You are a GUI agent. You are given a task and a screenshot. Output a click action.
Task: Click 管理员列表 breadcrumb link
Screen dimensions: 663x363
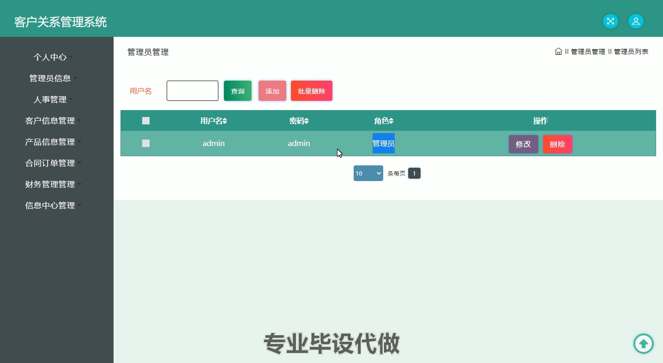[x=631, y=52]
